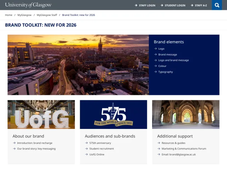
Task: Open the search magnifier icon
Action: pos(217,5)
